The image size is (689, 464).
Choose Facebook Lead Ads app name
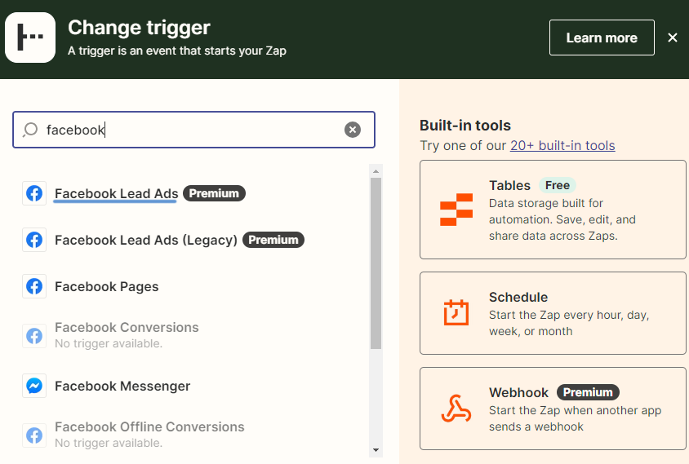click(117, 193)
